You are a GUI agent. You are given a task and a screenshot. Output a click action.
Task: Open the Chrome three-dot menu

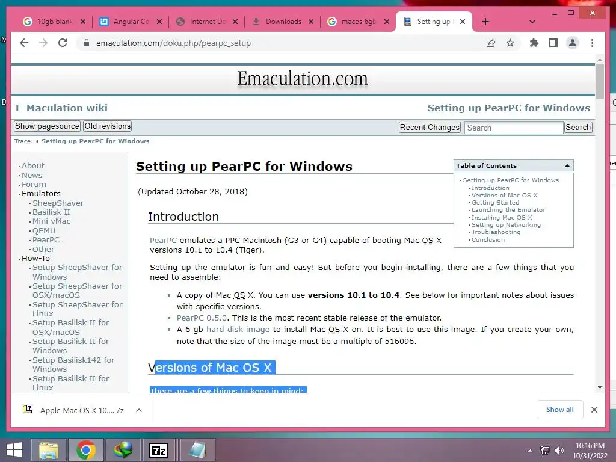coord(592,43)
